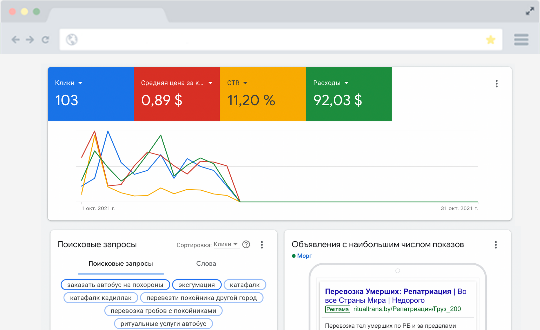The width and height of the screenshot is (540, 330).
Task: Click the эксгумация query chip
Action: pos(197,285)
